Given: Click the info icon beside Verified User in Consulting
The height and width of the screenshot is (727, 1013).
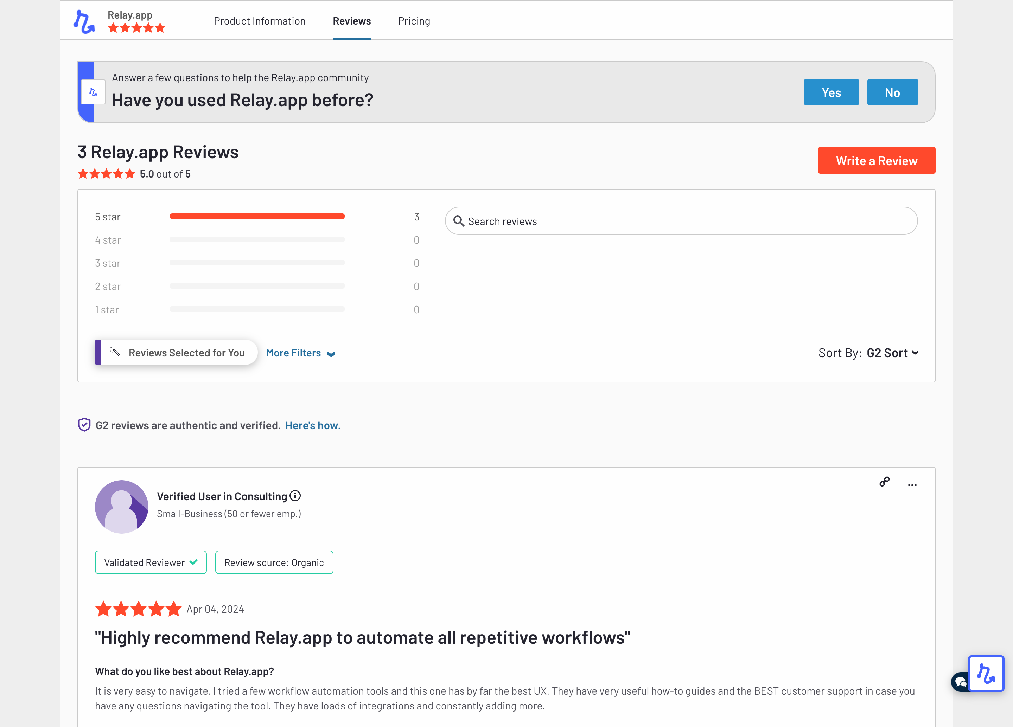Looking at the screenshot, I should pos(295,496).
